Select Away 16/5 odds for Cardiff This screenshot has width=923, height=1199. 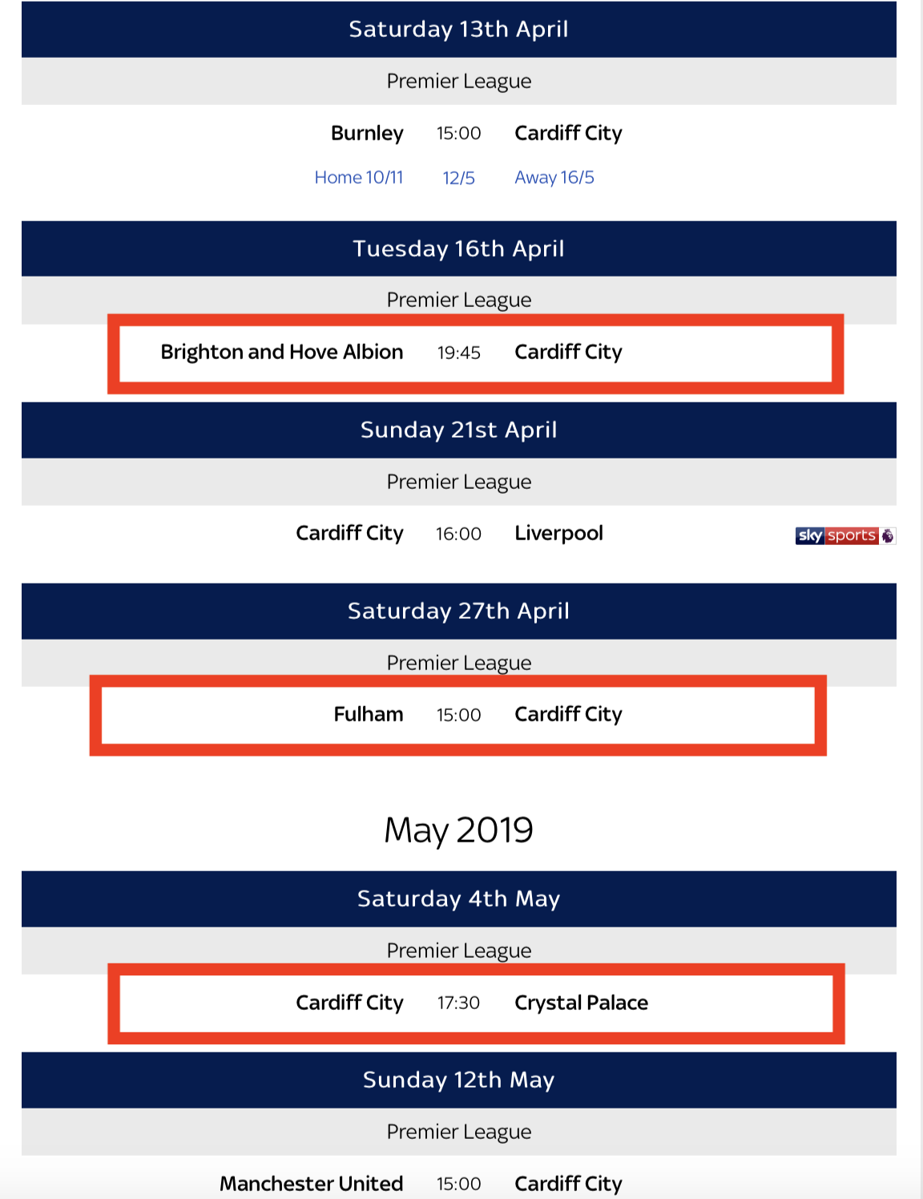pyautogui.click(x=554, y=177)
